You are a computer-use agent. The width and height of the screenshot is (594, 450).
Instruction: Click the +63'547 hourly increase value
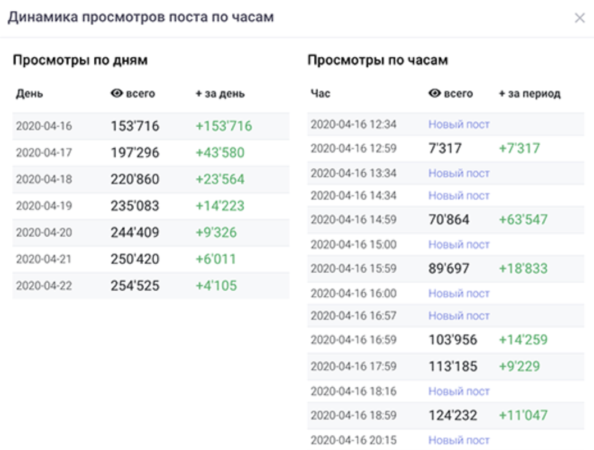pos(523,219)
